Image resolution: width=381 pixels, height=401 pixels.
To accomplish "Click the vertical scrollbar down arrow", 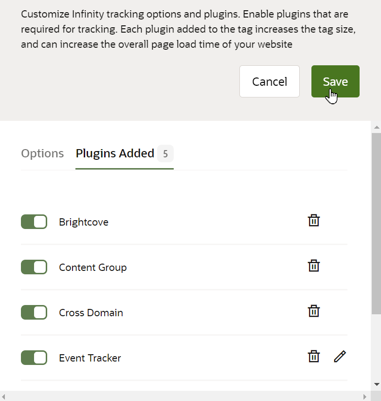I will [377, 384].
